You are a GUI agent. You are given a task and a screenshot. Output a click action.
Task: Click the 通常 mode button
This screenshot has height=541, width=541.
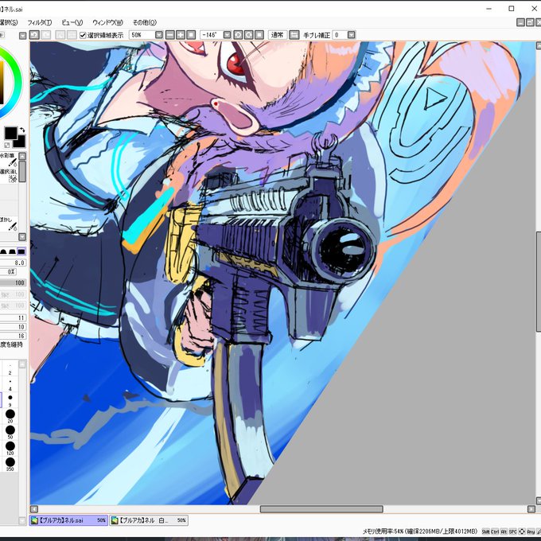coord(278,35)
